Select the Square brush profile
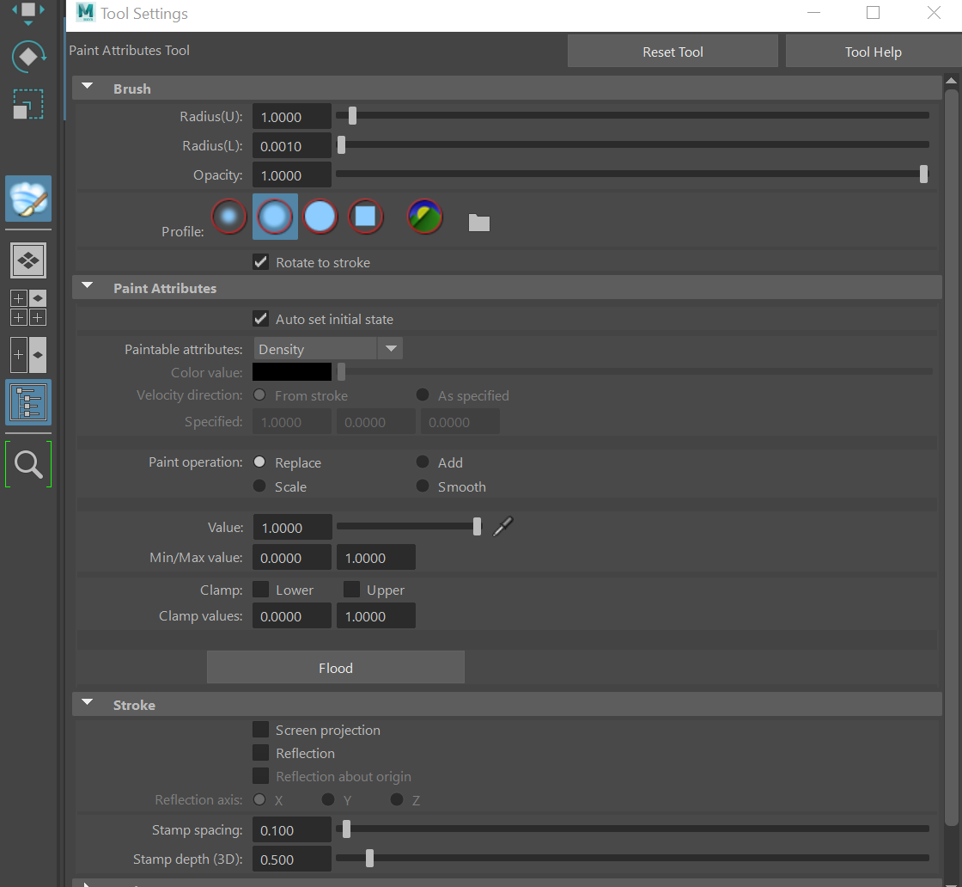The height and width of the screenshot is (887, 962). click(x=366, y=217)
